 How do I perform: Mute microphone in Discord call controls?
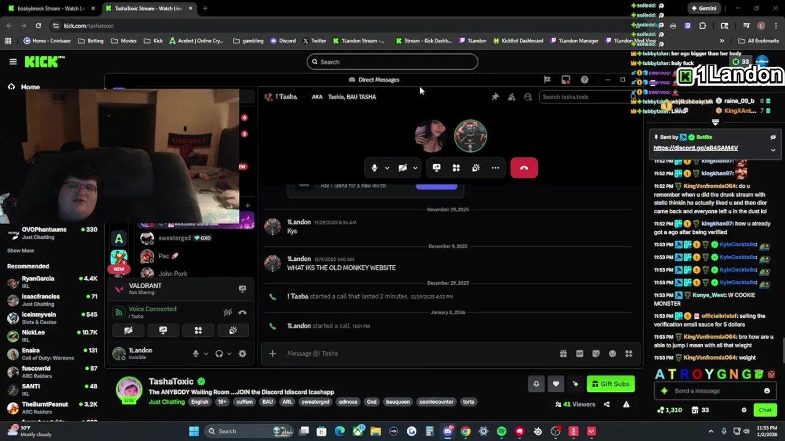point(374,168)
